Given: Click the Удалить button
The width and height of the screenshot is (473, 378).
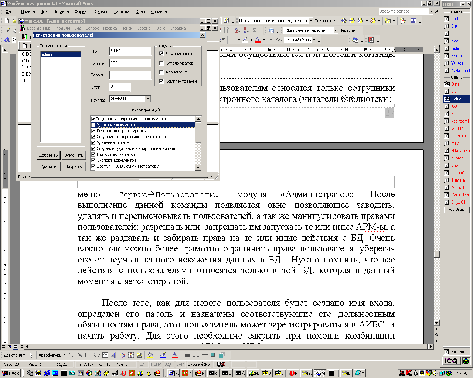Looking at the screenshot, I should pos(48,166).
